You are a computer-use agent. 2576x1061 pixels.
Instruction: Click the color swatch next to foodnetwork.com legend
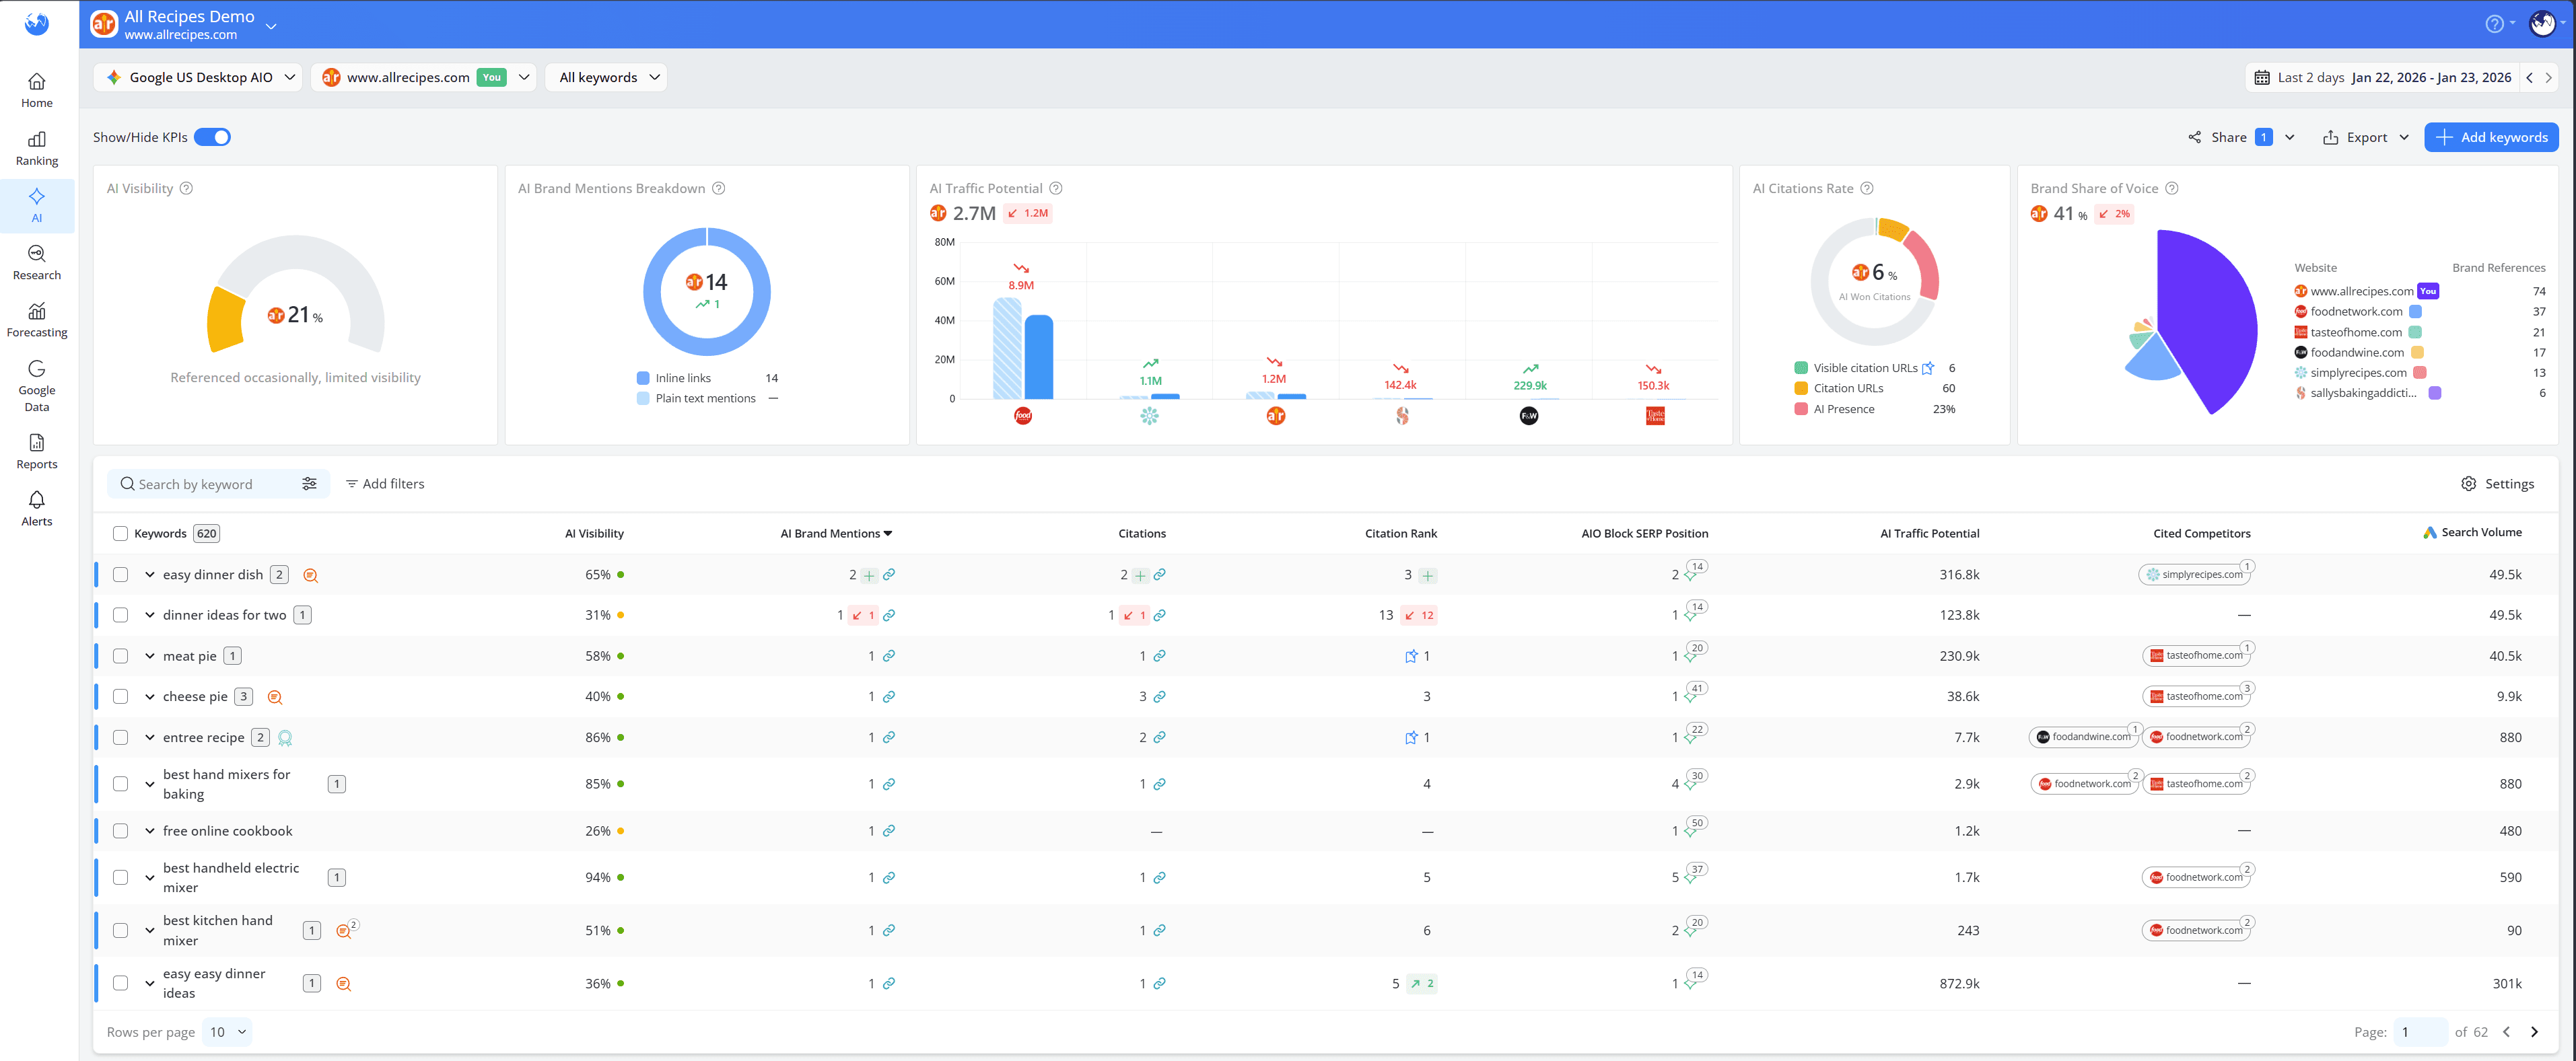tap(2417, 311)
